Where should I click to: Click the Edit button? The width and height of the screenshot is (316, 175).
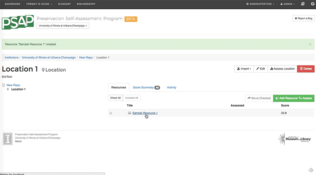pyautogui.click(x=260, y=69)
